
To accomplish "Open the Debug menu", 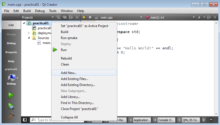I will click(40, 11).
